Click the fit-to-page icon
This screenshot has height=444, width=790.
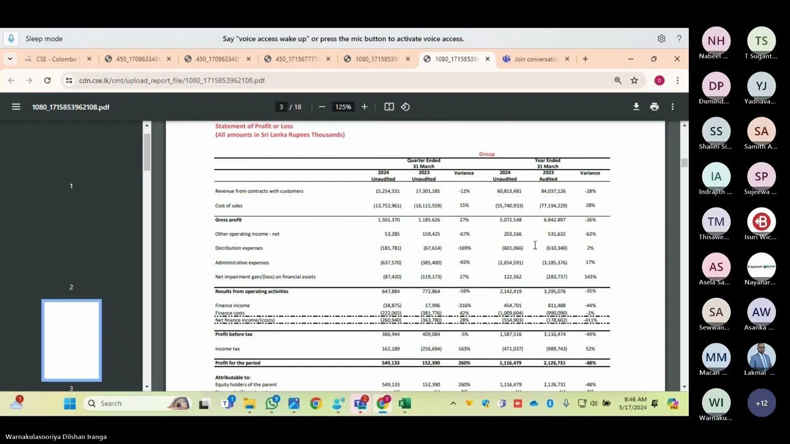click(389, 106)
